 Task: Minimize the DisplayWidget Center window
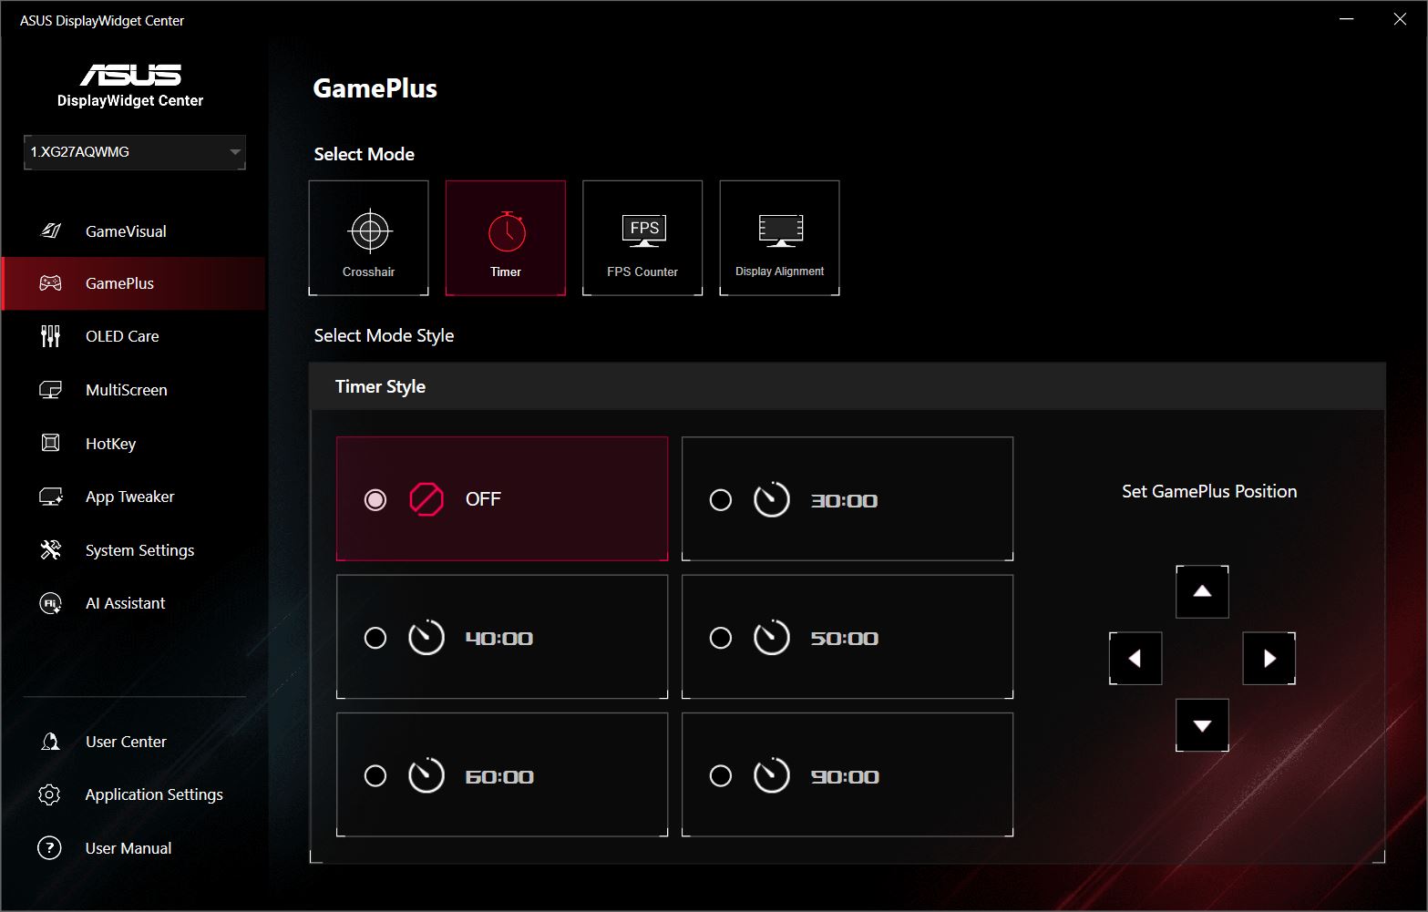click(x=1347, y=19)
